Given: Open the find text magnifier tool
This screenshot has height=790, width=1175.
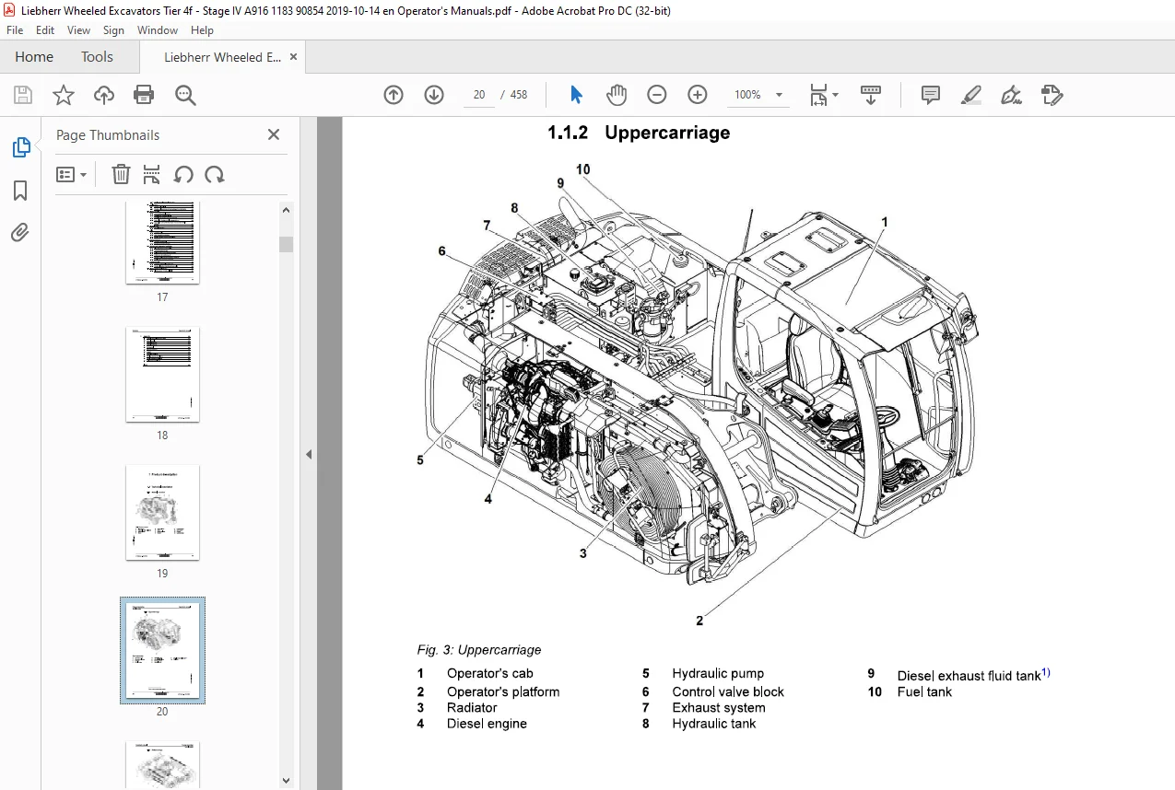Looking at the screenshot, I should [185, 95].
